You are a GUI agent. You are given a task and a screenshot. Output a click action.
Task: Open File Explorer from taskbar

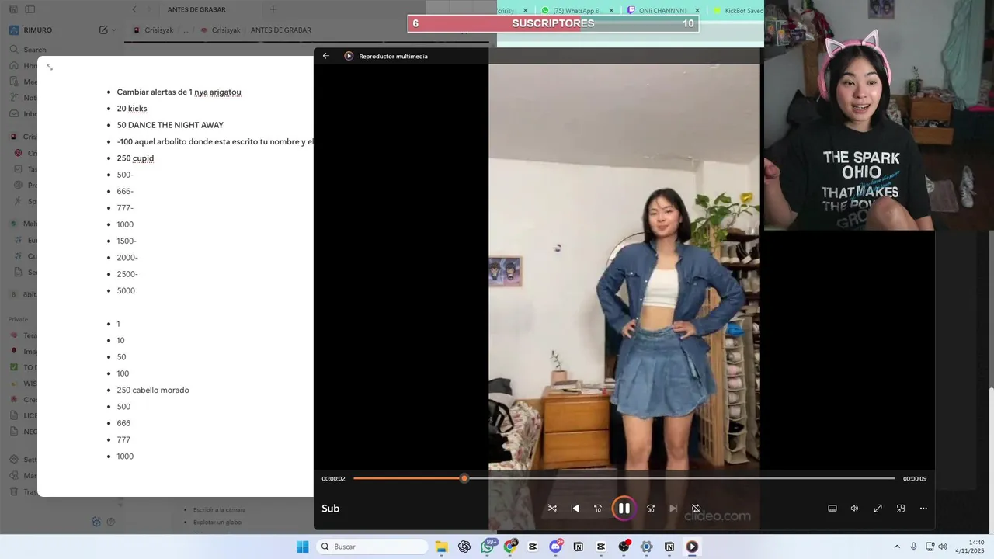[441, 547]
